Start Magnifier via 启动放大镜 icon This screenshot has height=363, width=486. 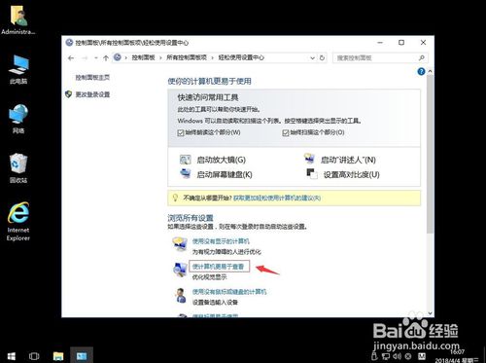186,160
